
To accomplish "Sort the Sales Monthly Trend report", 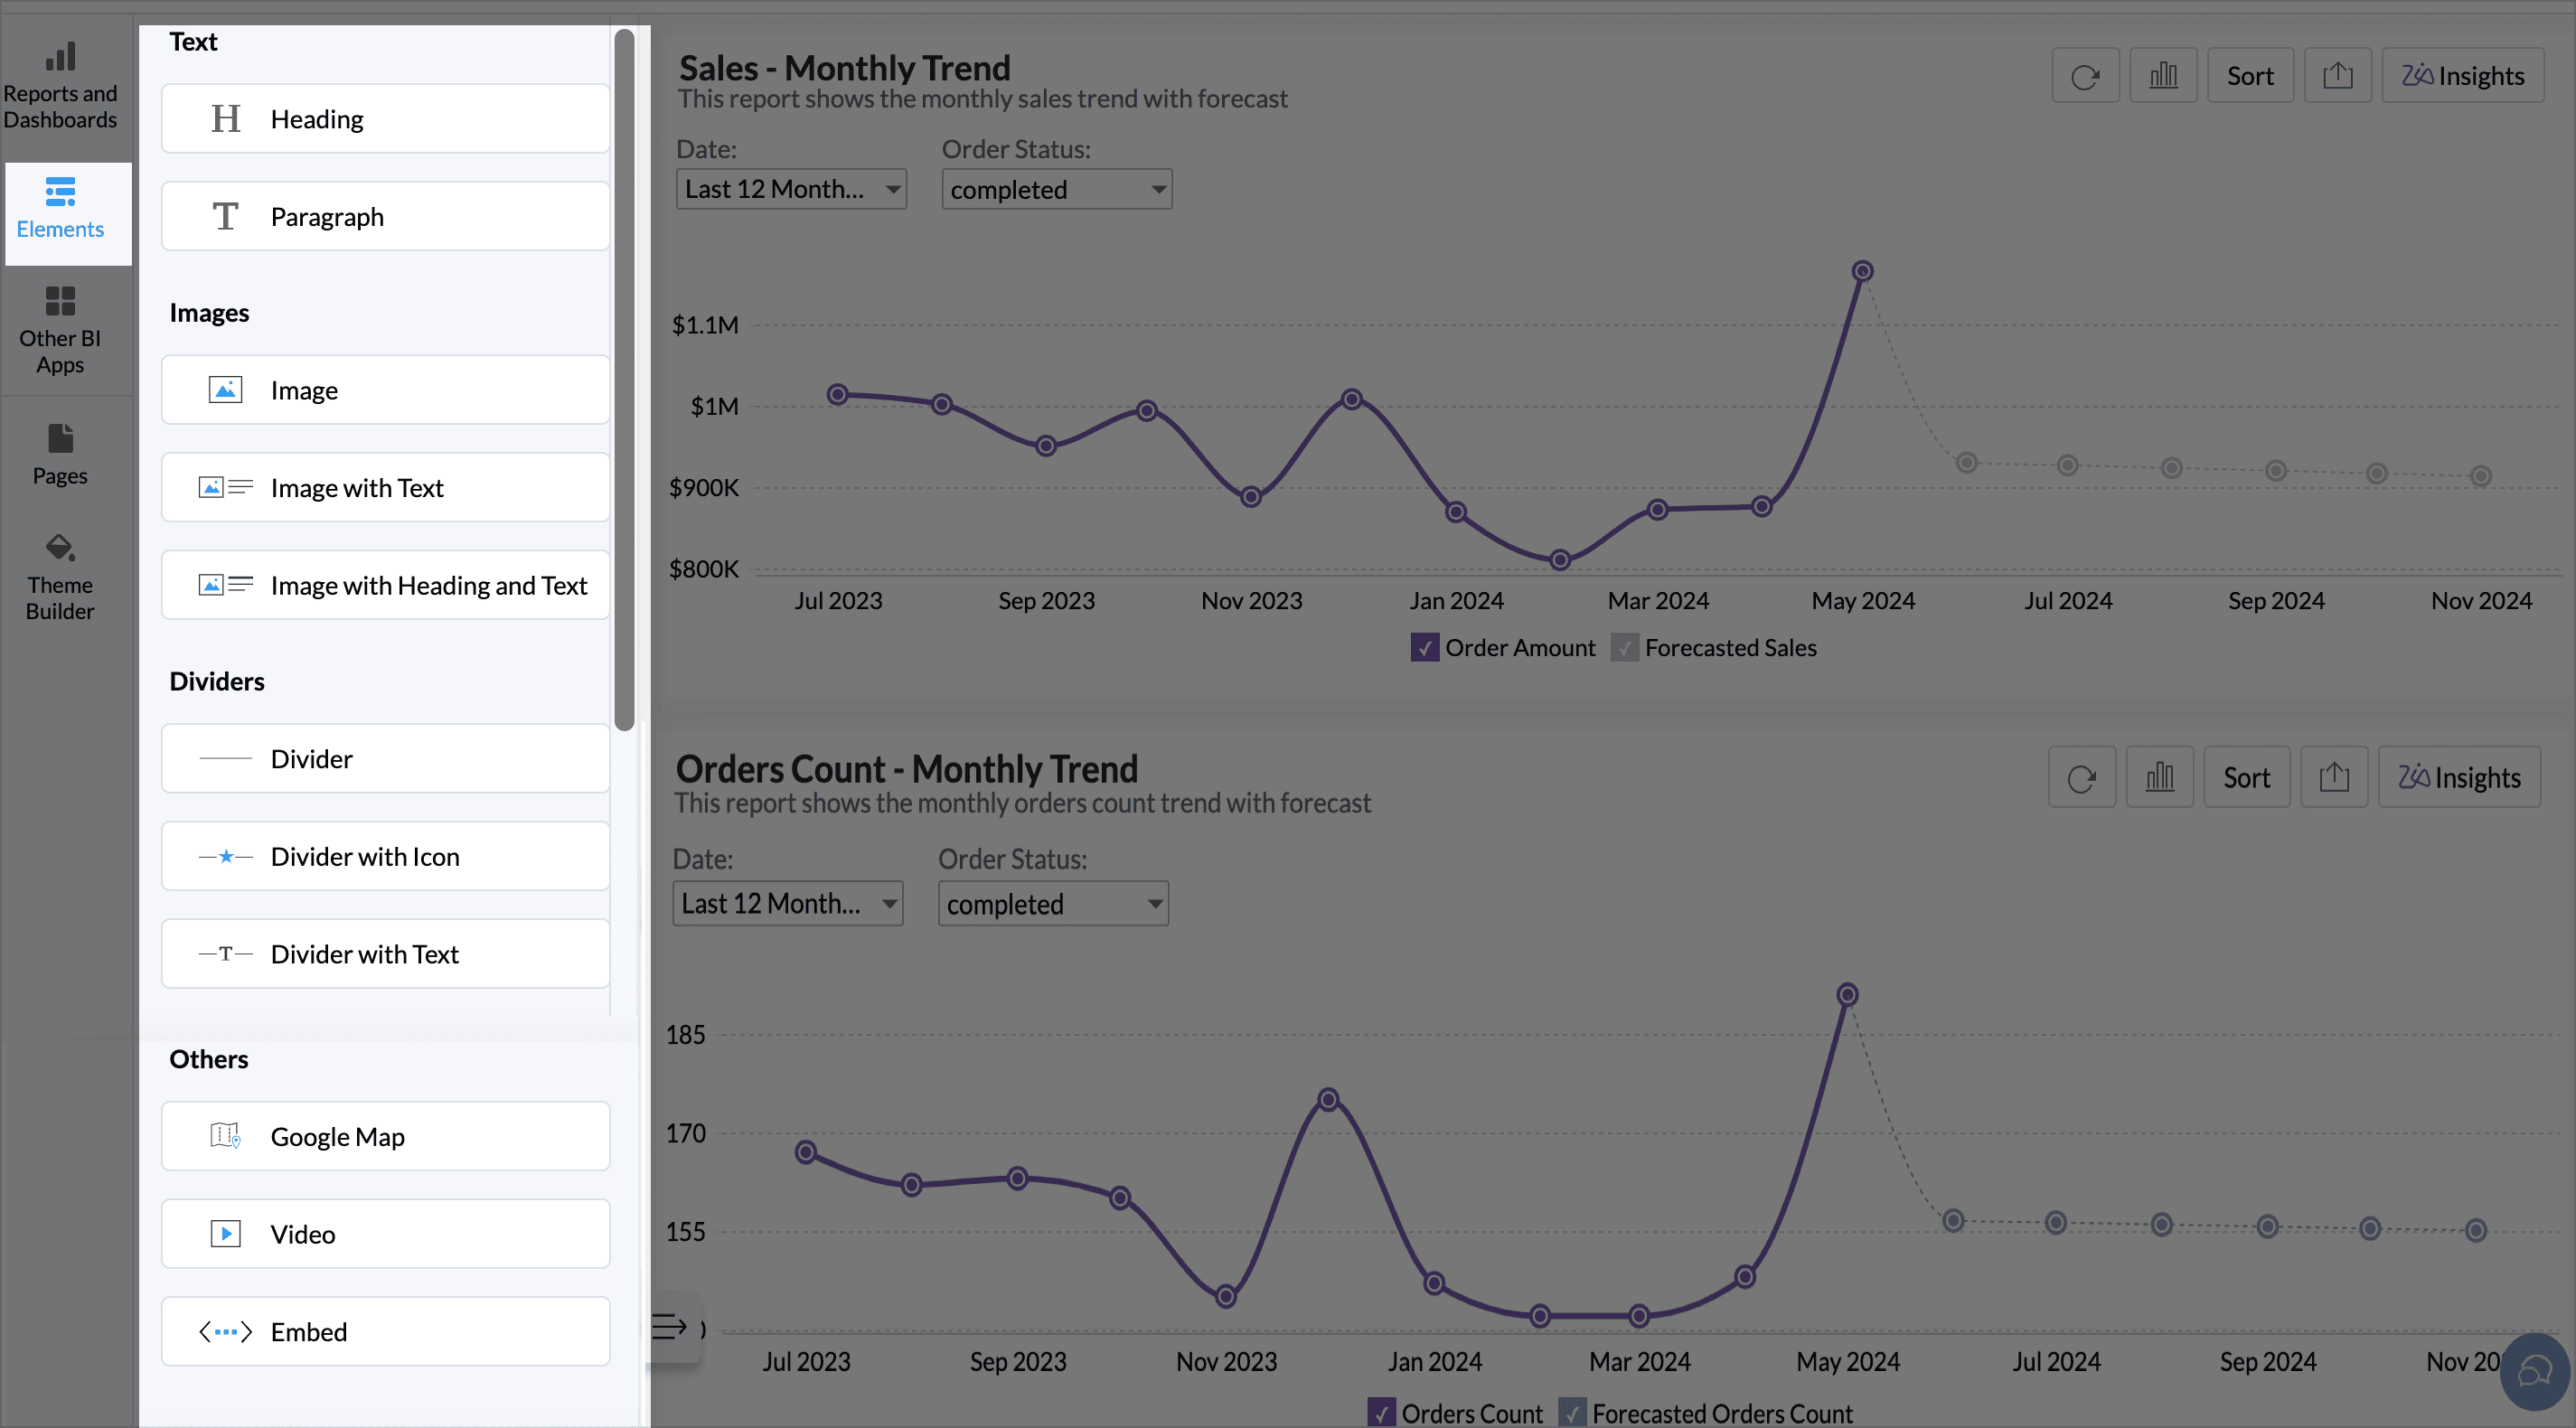I will pyautogui.click(x=2249, y=76).
